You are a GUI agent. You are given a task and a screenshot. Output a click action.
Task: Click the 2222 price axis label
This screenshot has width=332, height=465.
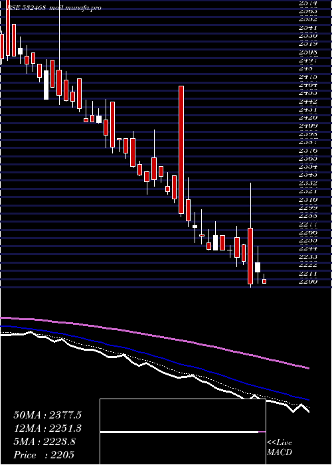pos(308,264)
